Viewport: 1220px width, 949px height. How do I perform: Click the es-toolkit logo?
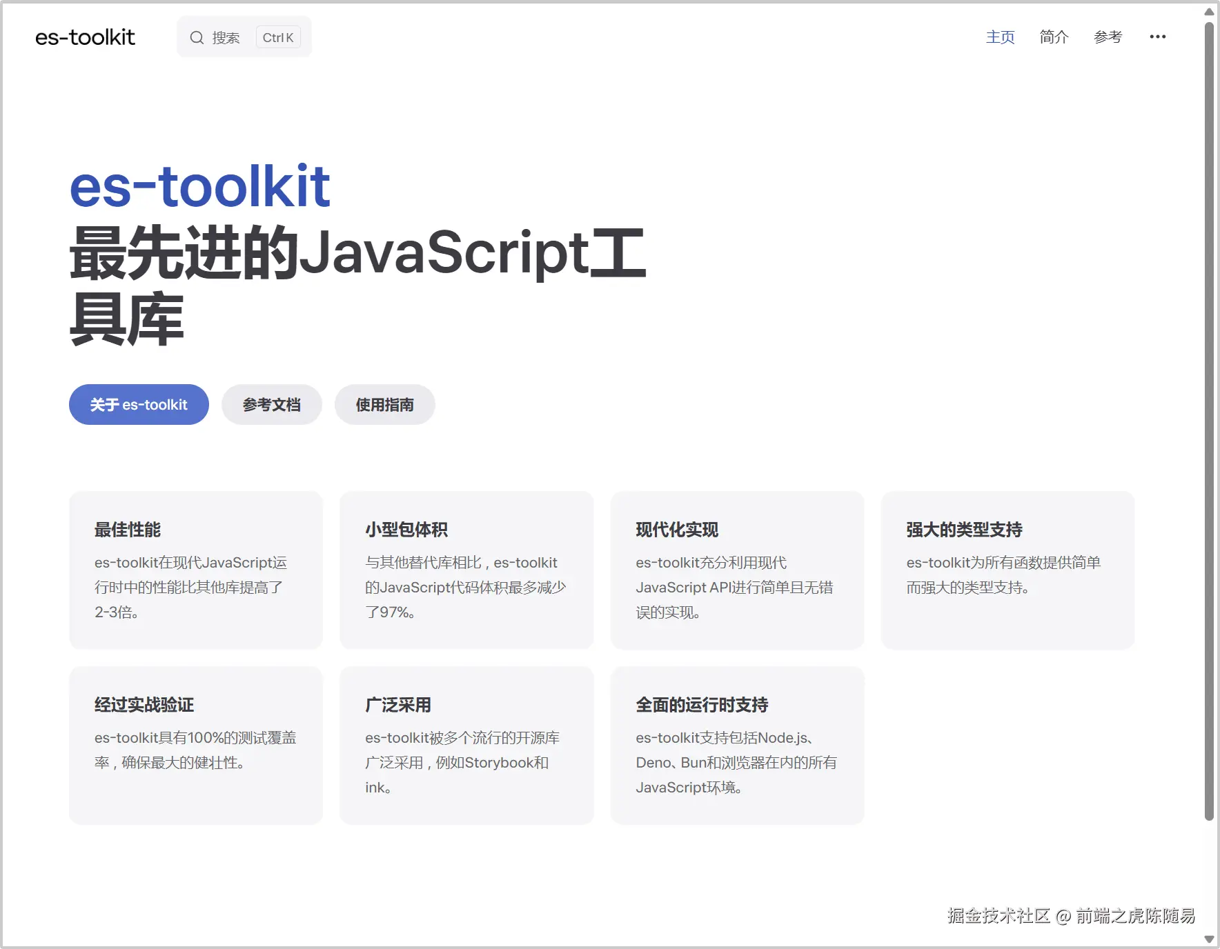point(85,37)
